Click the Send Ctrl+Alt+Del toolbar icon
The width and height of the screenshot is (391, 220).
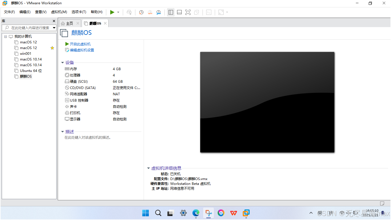[x=129, y=12]
